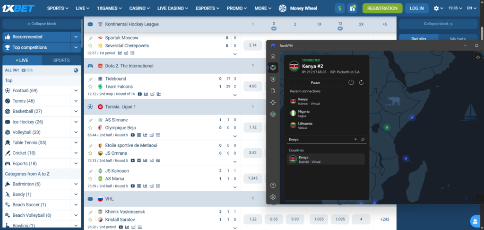The width and height of the screenshot is (484, 230).
Task: Click the REGISTRATION button
Action: point(382,9)
